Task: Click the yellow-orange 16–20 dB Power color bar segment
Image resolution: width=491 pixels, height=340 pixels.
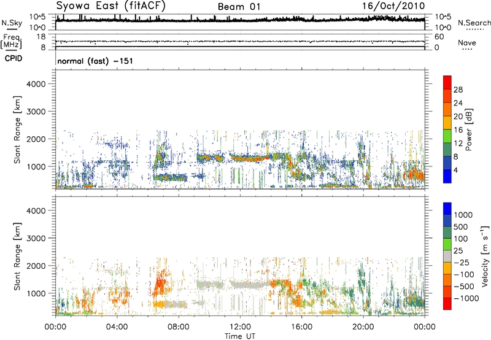Action: click(x=447, y=123)
